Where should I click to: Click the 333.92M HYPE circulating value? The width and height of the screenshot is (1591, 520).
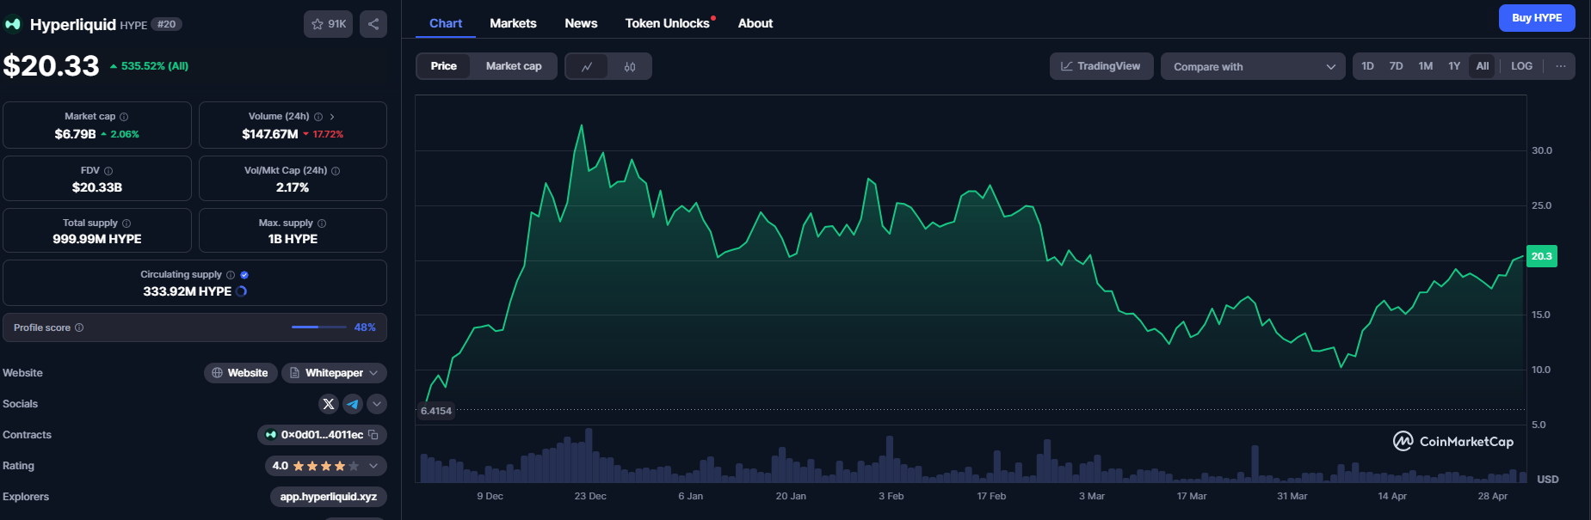click(x=188, y=291)
